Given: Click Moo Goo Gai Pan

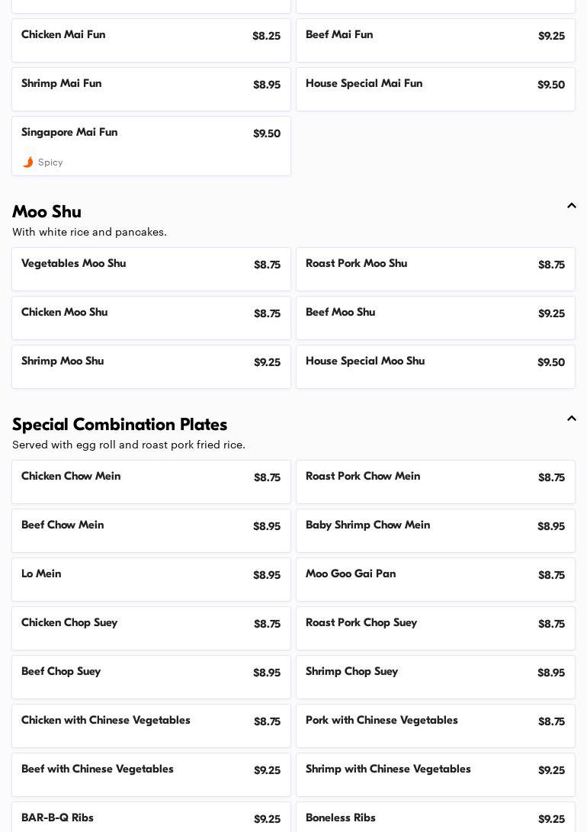Looking at the screenshot, I should tap(435, 579).
